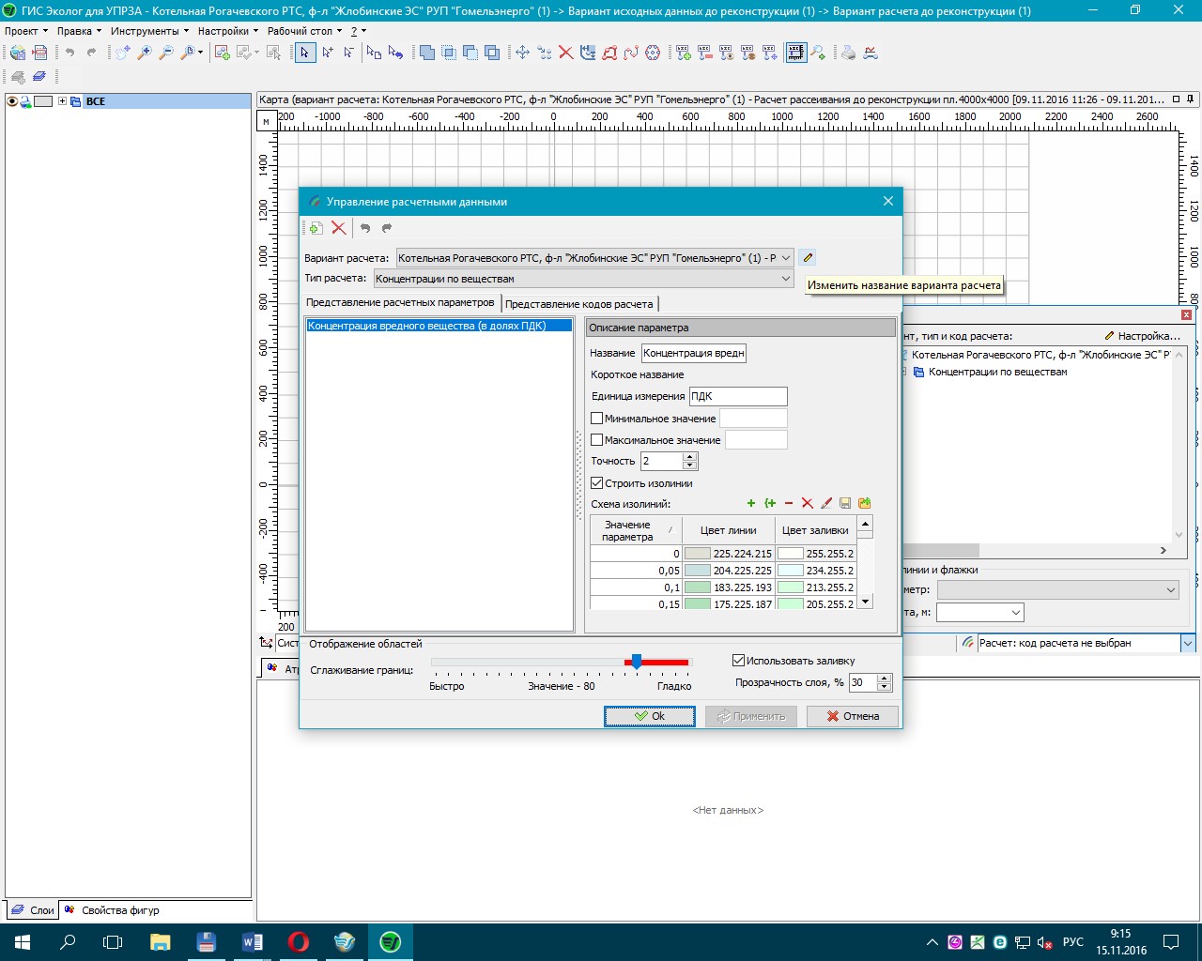Viewport: 1202px width, 961px height.
Task: Click the red X delete icon in dialog toolbar
Action: [x=339, y=228]
